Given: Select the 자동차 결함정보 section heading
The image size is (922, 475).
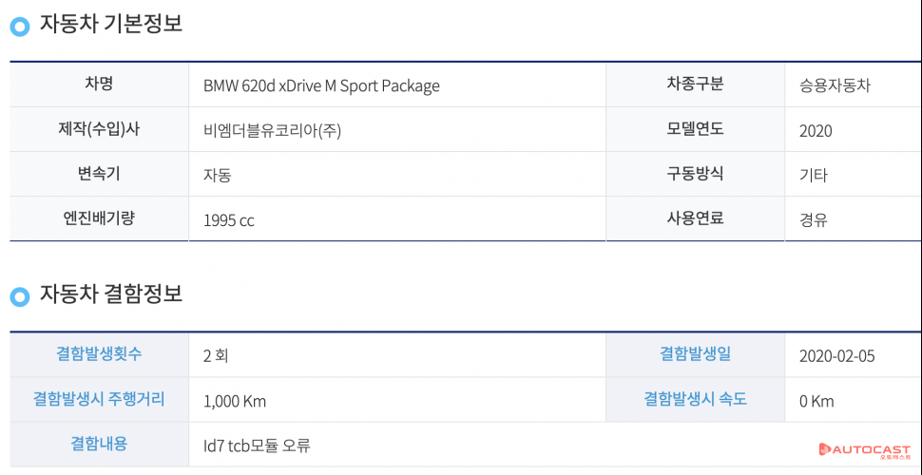Looking at the screenshot, I should pyautogui.click(x=110, y=294).
